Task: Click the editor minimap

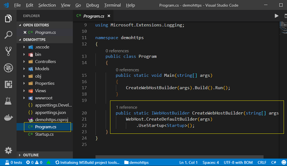Action: click(x=283, y=28)
